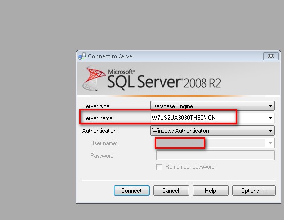Image resolution: width=284 pixels, height=220 pixels.
Task: Open the Server type dropdown
Action: (212, 106)
